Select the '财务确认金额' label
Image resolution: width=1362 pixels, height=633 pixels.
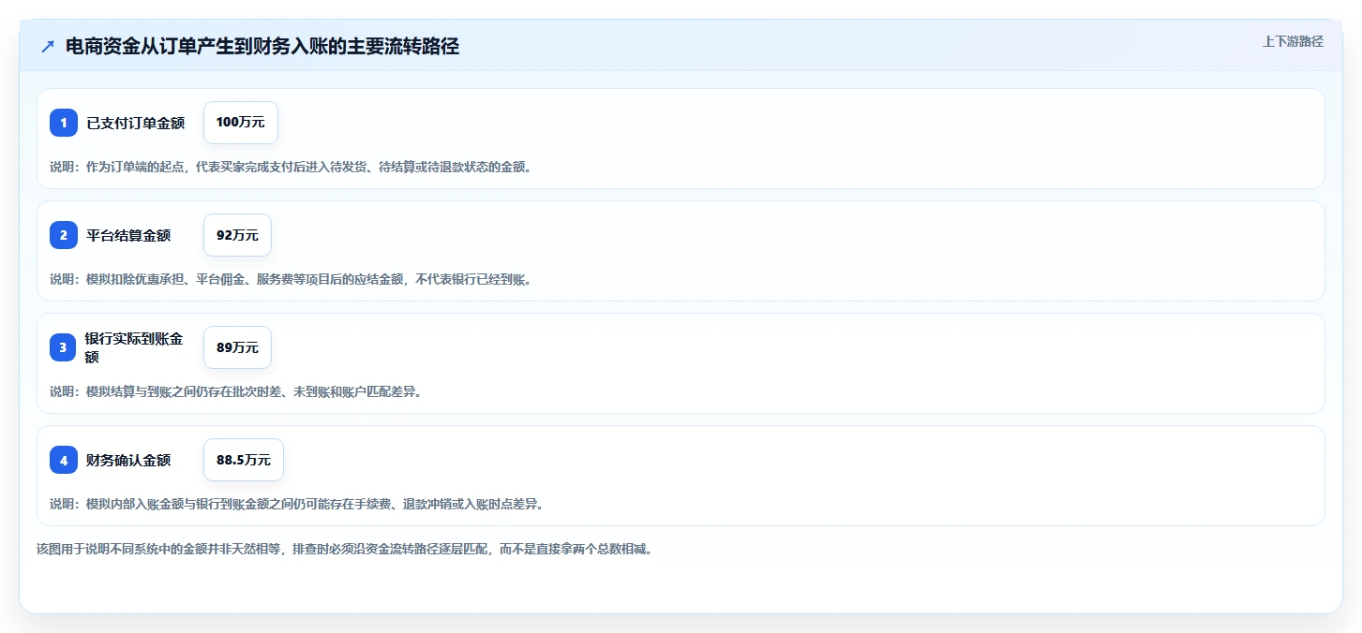(128, 460)
